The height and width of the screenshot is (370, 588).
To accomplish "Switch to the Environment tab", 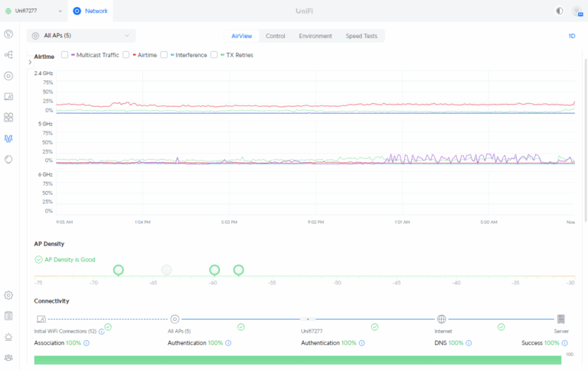I will point(315,36).
